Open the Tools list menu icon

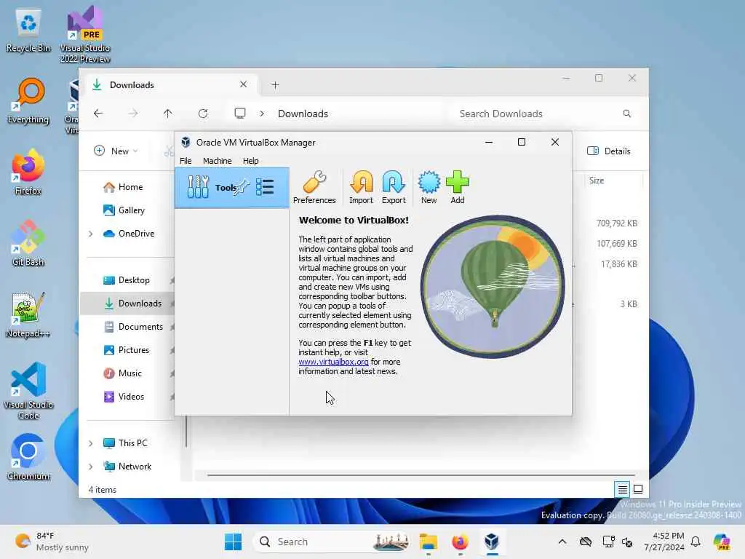click(x=265, y=187)
